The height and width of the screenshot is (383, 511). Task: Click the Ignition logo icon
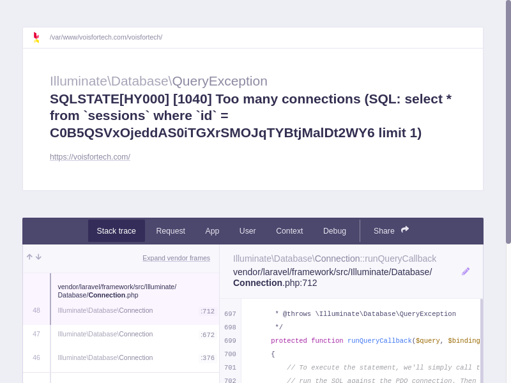tap(36, 38)
